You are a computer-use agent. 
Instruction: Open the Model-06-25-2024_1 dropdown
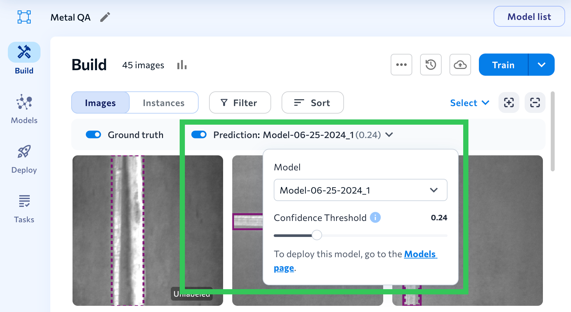pos(360,190)
